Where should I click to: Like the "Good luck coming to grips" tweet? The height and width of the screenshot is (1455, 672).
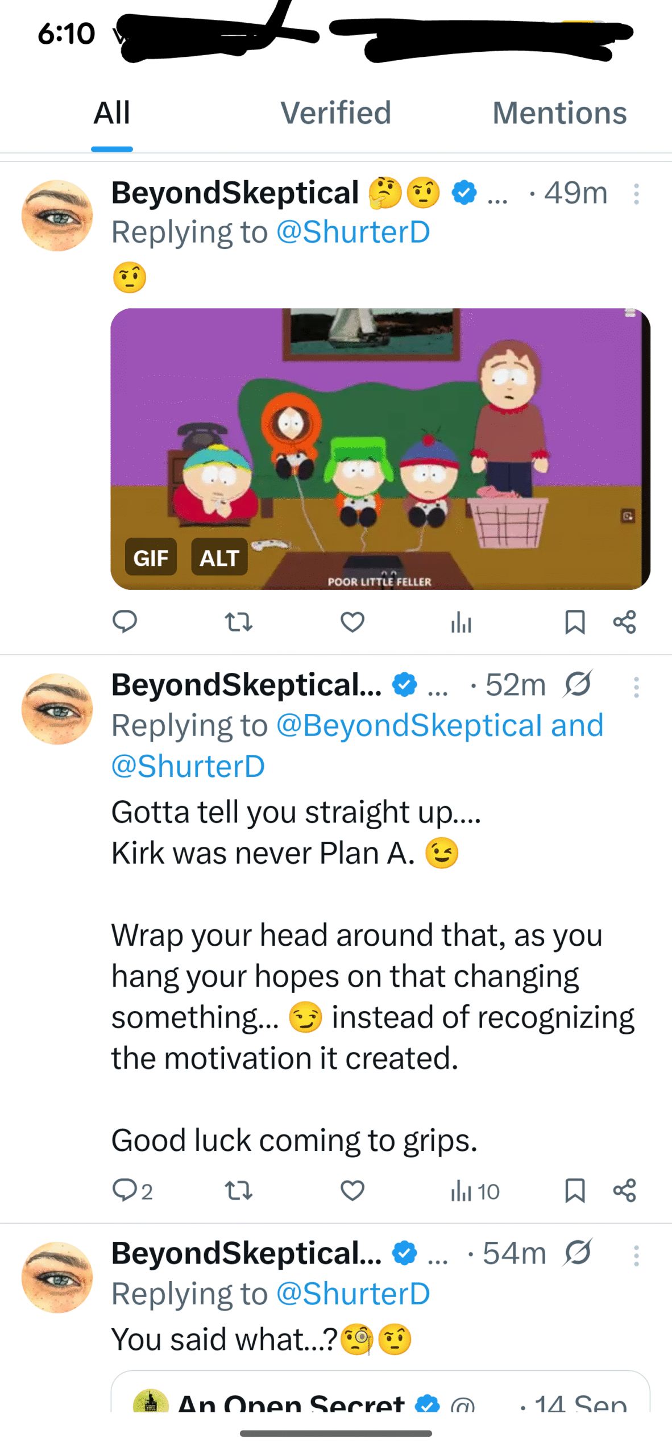tap(352, 1190)
